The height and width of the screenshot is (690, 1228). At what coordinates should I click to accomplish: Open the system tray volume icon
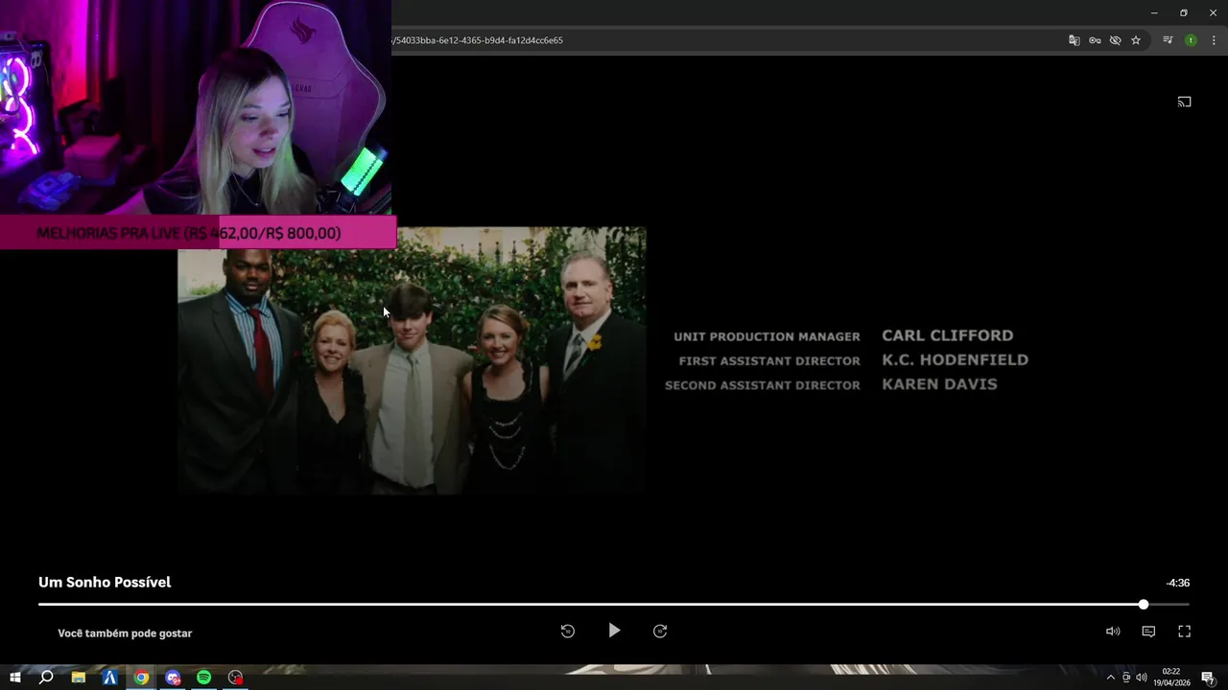click(1142, 678)
